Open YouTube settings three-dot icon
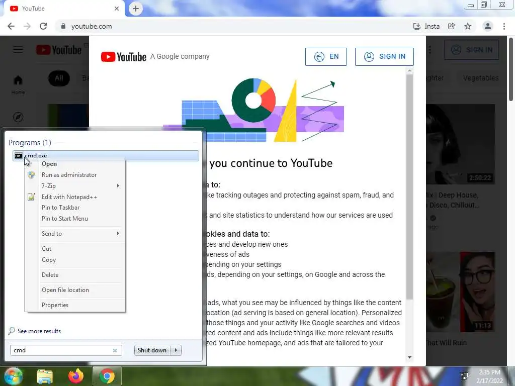This screenshot has height=386, width=515. coord(430,50)
